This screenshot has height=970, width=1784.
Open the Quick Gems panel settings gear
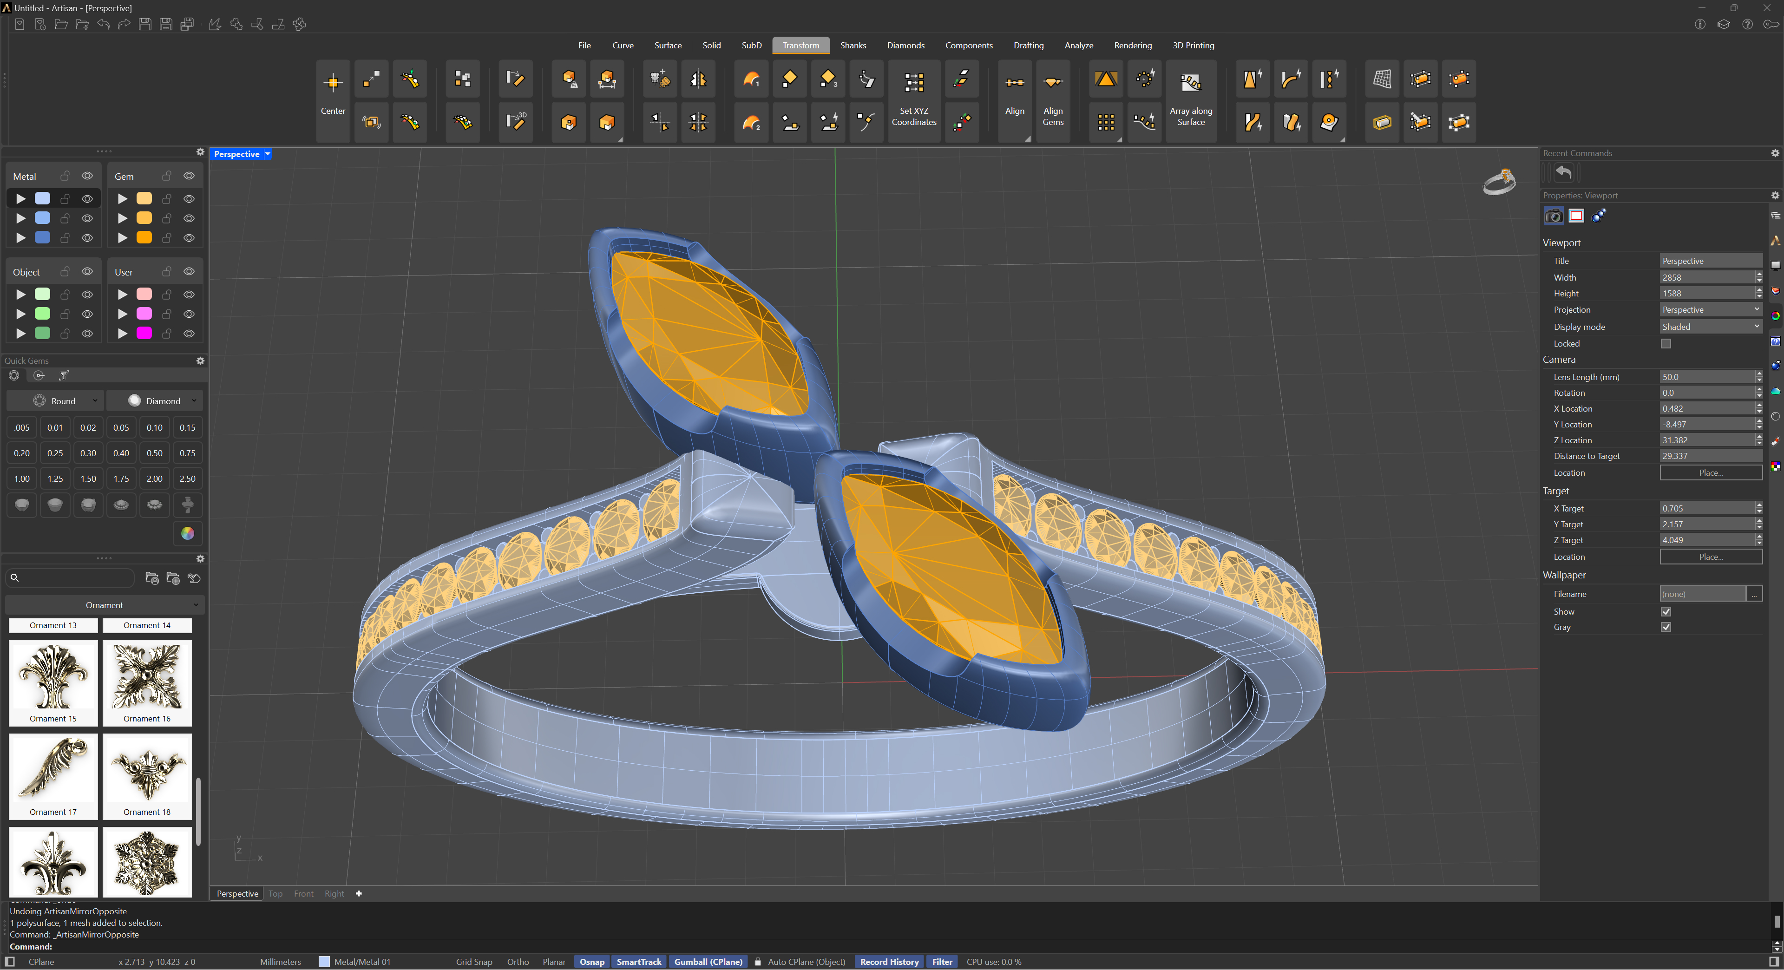(x=200, y=360)
